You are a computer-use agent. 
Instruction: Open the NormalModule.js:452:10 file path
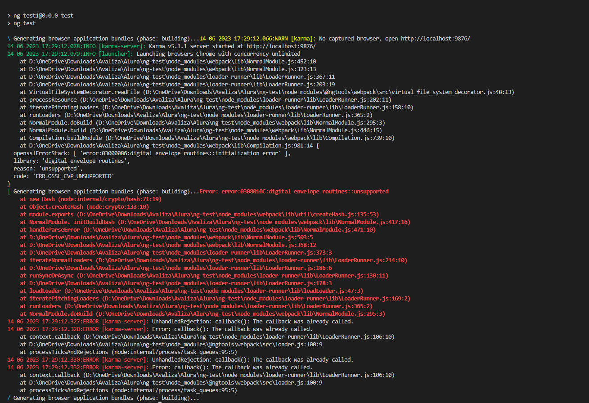[x=173, y=62]
